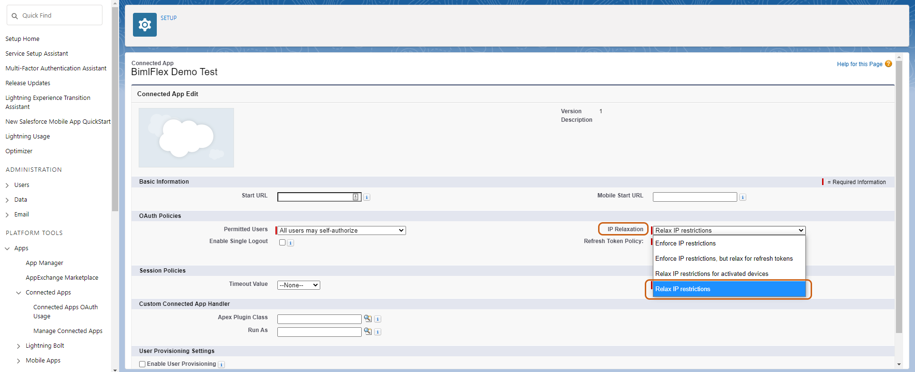Open Lightning Usage page

pyautogui.click(x=28, y=137)
